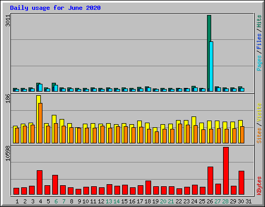Click the Sites legend label

pos(259,136)
